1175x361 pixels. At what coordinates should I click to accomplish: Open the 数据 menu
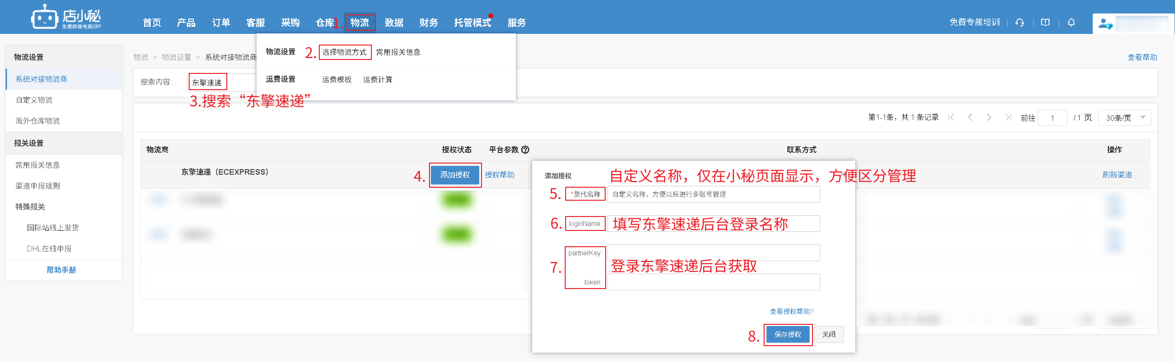pos(394,23)
